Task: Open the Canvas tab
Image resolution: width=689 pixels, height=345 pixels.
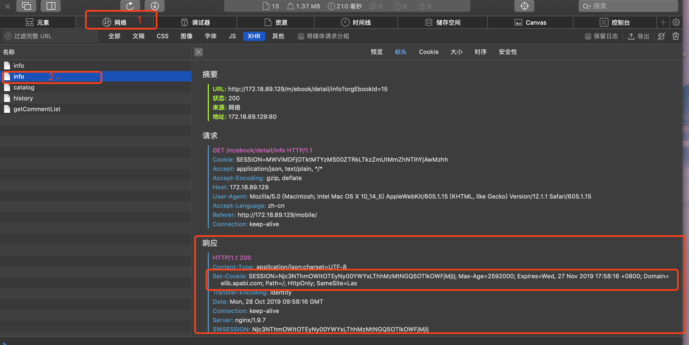Action: pyautogui.click(x=531, y=22)
